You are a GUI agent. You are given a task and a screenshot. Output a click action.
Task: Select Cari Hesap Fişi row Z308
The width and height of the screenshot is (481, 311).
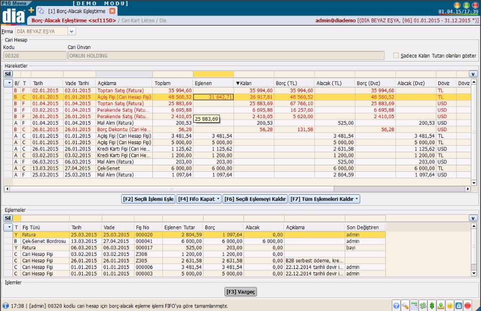194,254
